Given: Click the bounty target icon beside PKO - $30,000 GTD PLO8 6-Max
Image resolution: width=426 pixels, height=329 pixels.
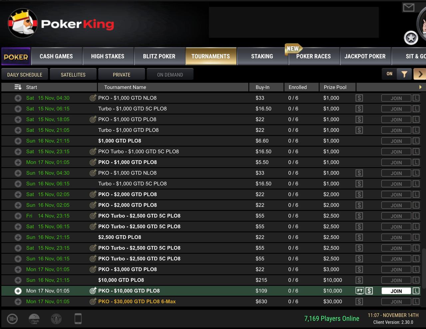Looking at the screenshot, I should 93,302.
